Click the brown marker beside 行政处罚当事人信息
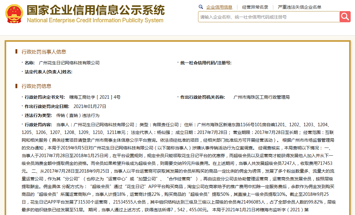The height and width of the screenshot is (215, 355). 16,52
